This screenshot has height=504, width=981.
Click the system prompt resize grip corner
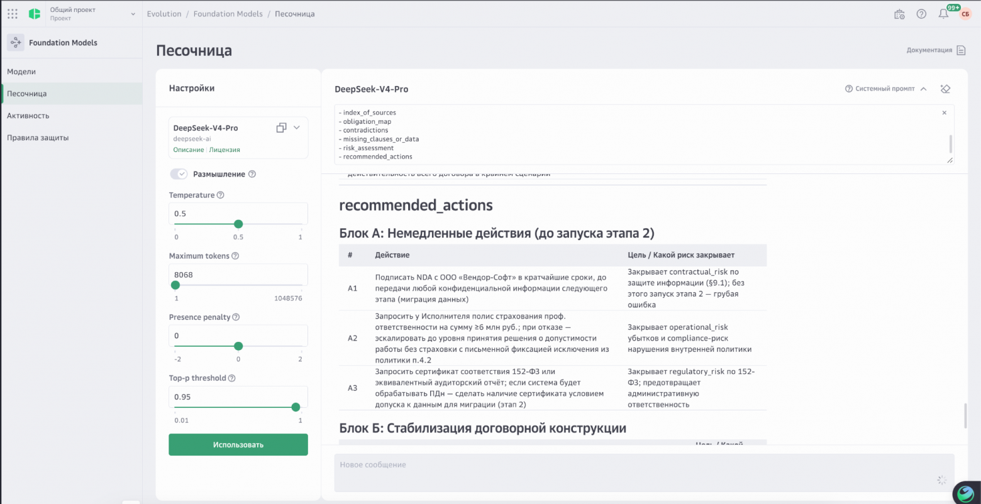(950, 160)
